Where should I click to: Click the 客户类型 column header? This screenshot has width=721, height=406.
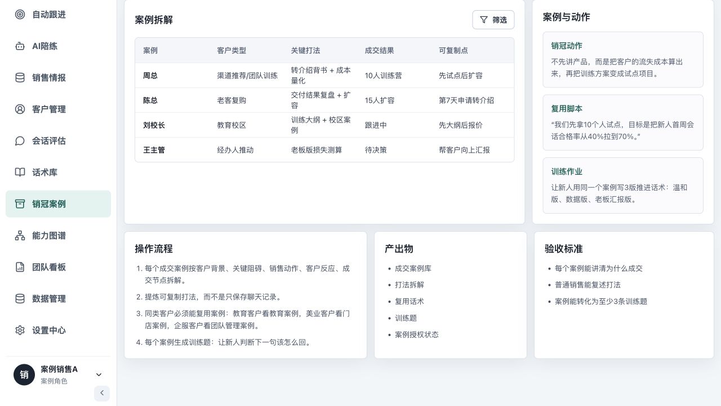point(232,50)
